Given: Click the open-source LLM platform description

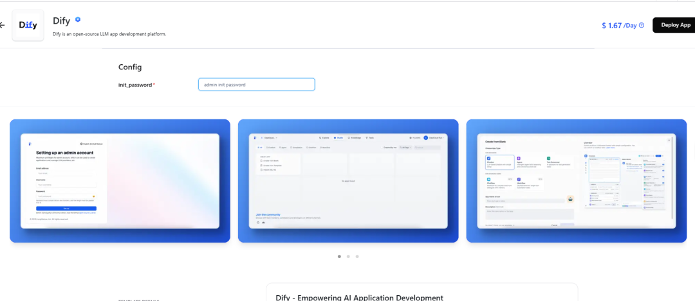Looking at the screenshot, I should tap(109, 34).
